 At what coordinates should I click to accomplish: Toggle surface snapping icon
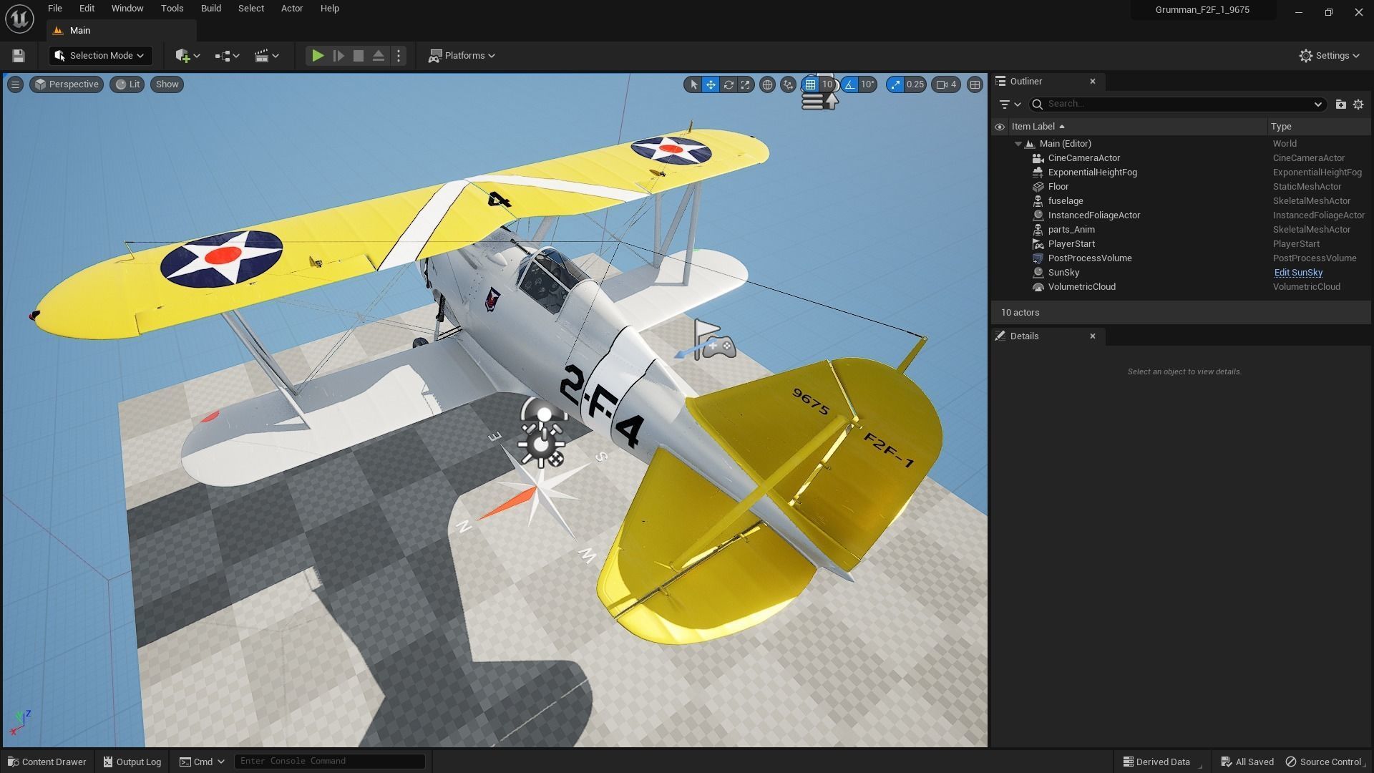point(788,84)
